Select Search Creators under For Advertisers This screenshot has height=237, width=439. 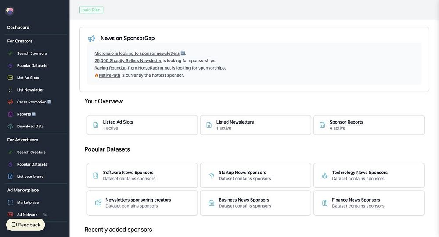pyautogui.click(x=32, y=152)
